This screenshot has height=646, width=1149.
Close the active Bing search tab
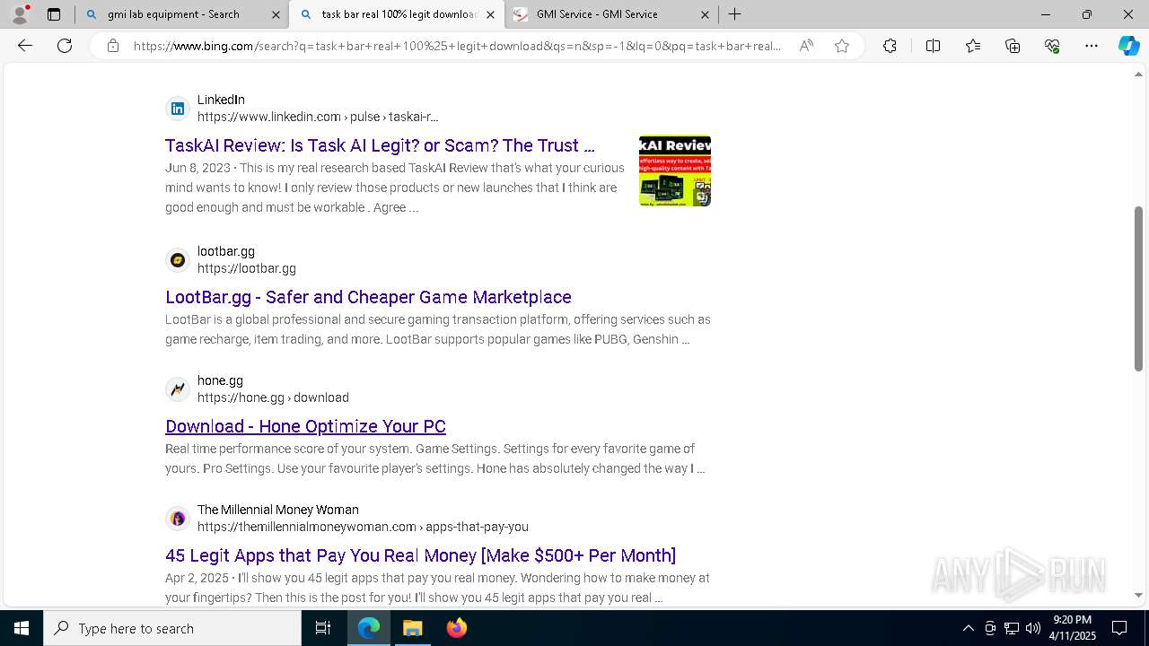pyautogui.click(x=490, y=14)
